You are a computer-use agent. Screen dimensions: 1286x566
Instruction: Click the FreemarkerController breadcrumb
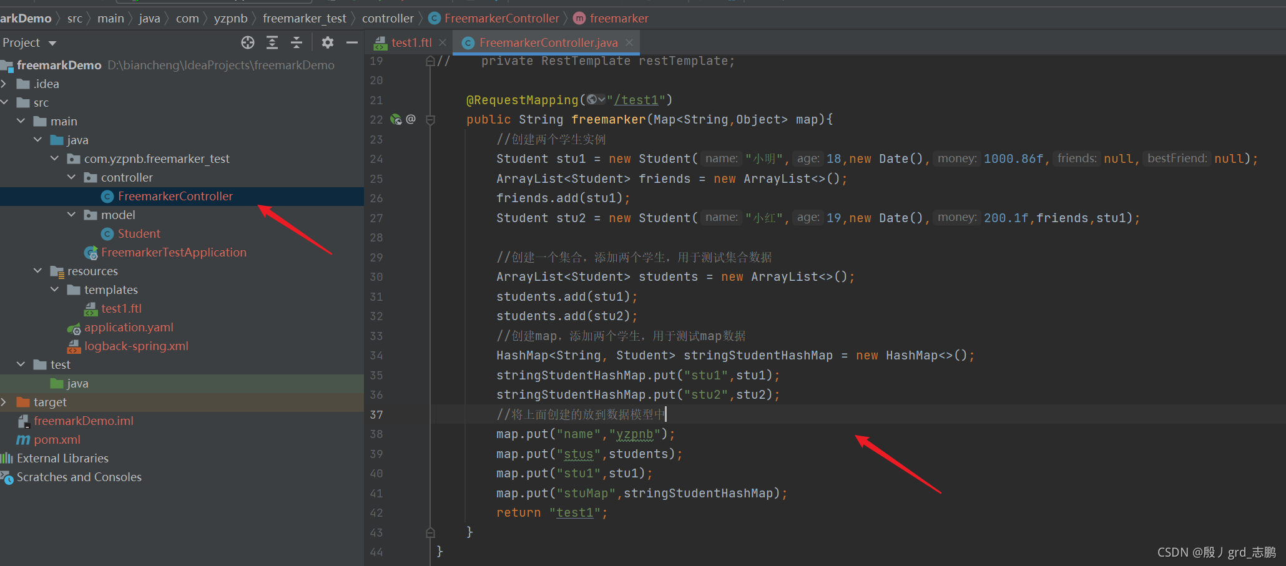coord(502,18)
